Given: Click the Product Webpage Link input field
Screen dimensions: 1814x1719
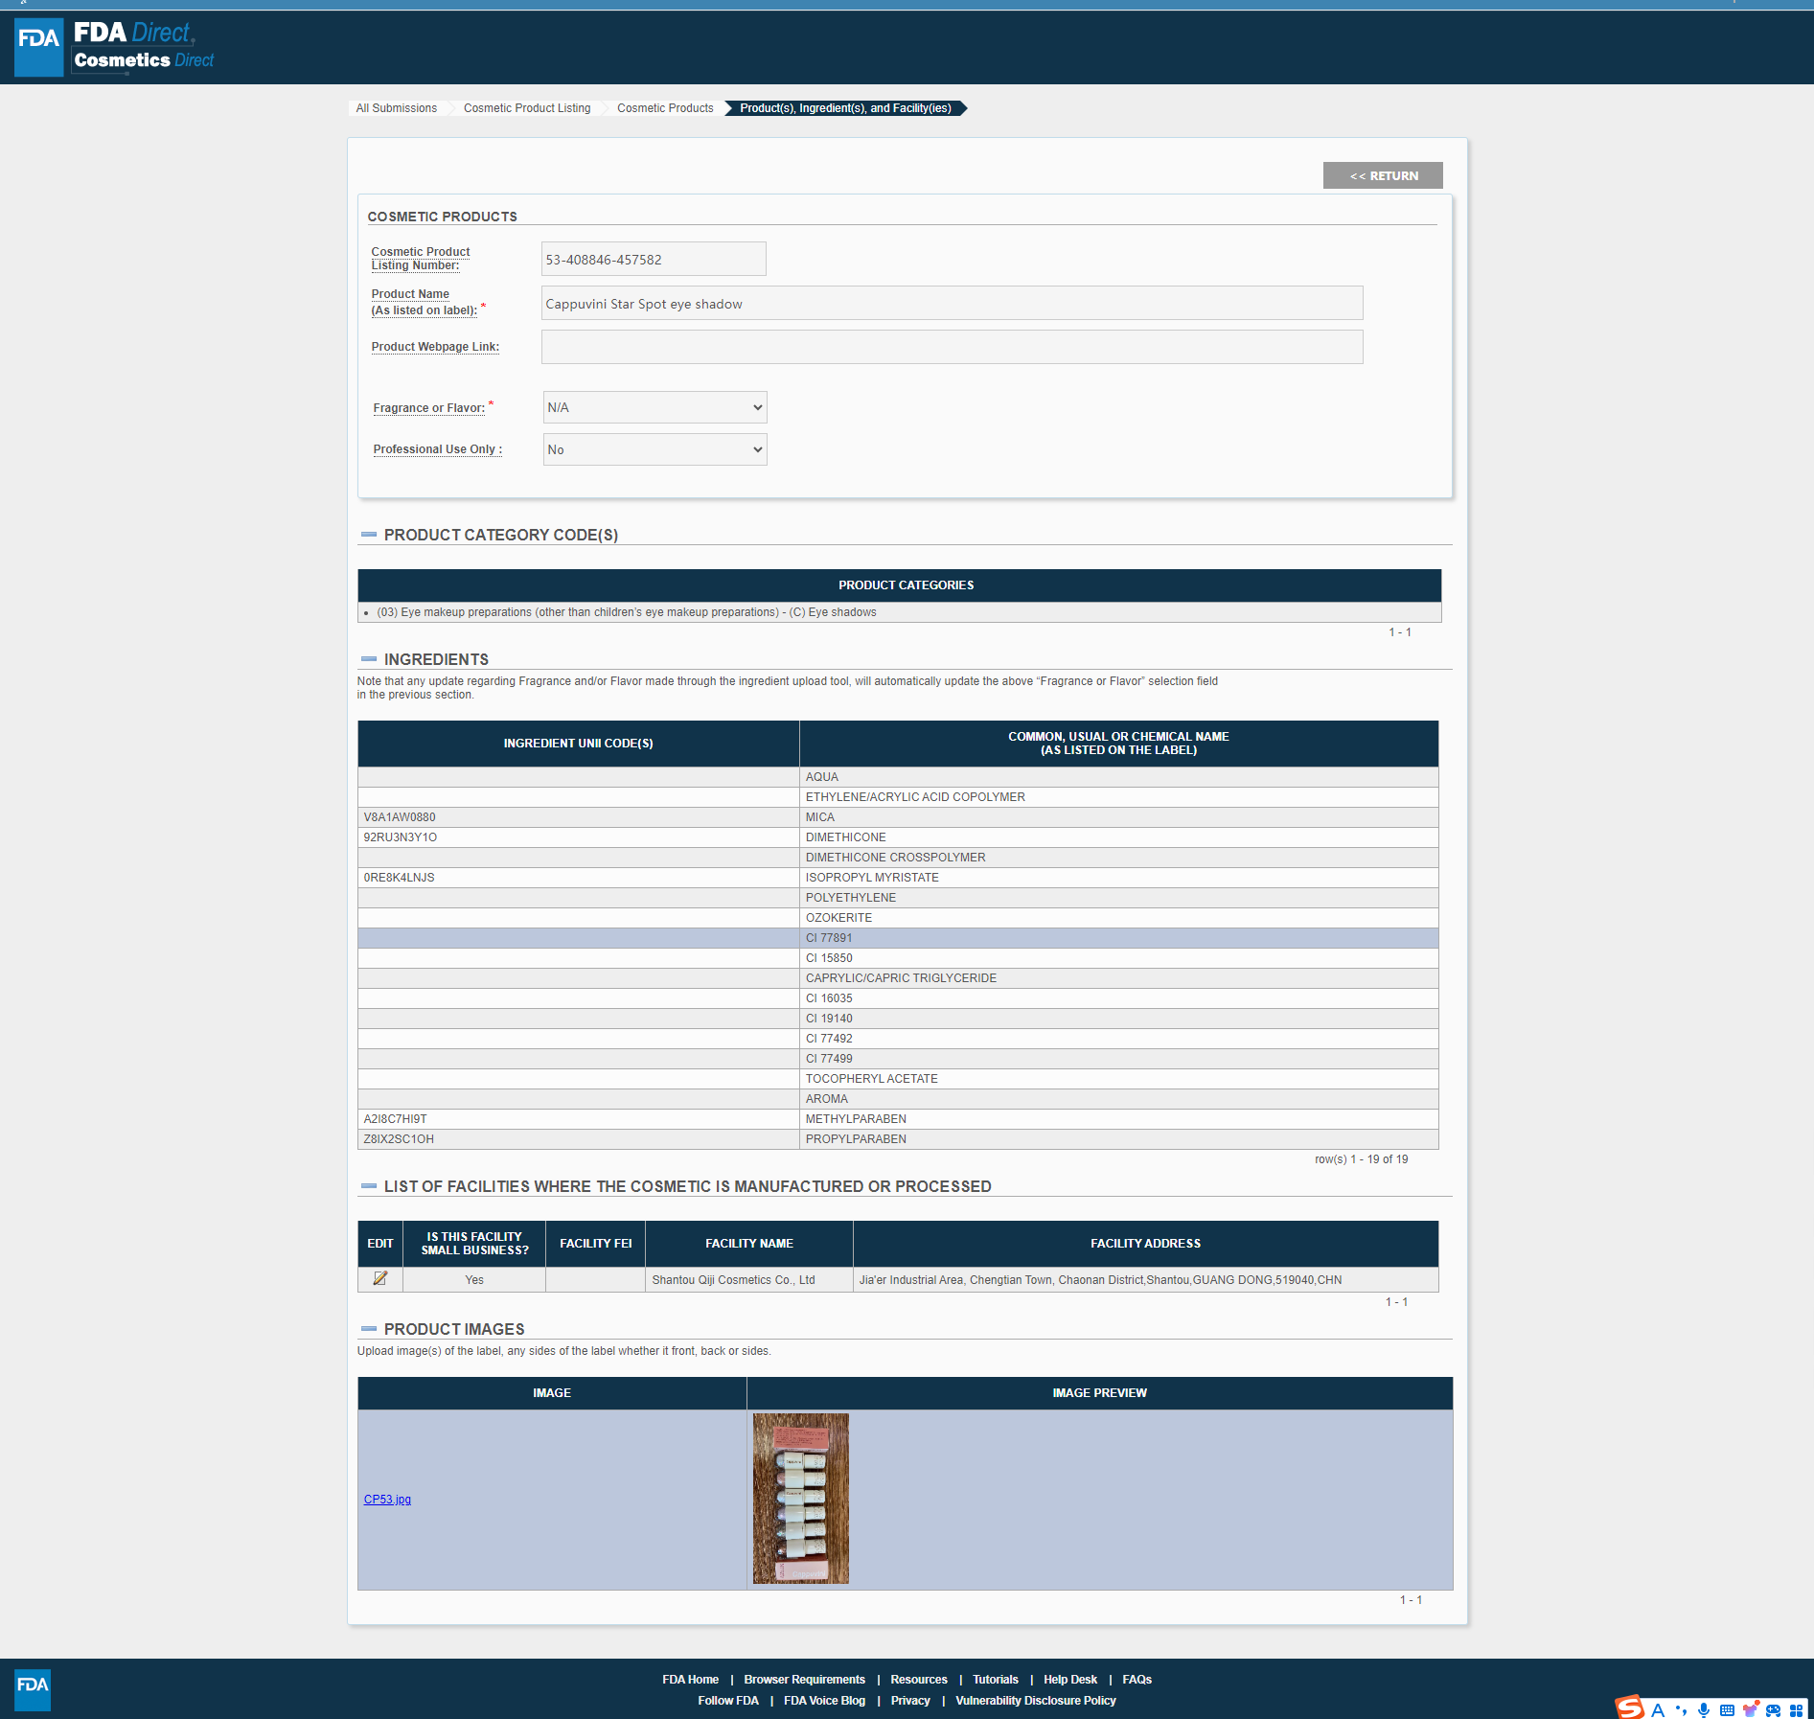Looking at the screenshot, I should 952,347.
